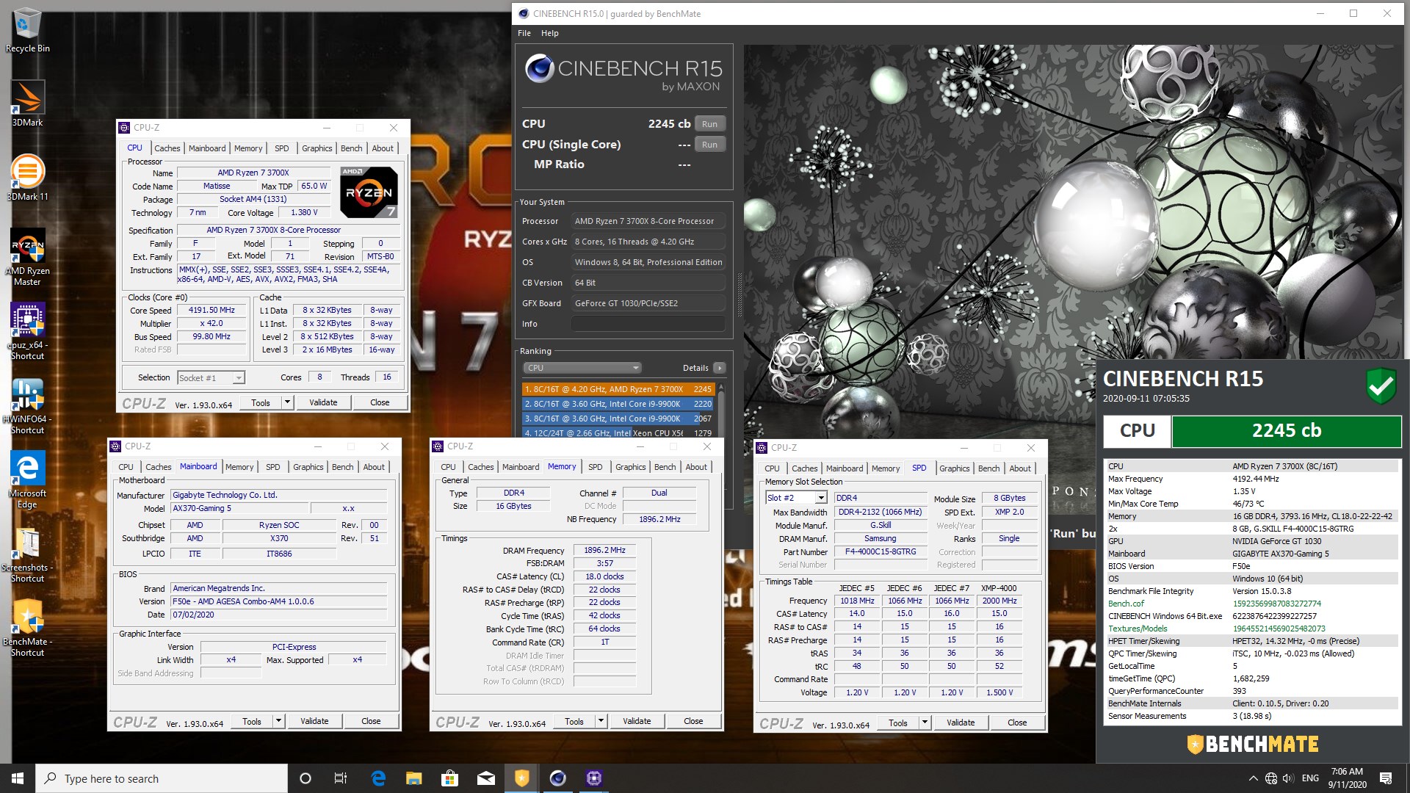Select Graphics tab in Mainboard CPU-Z window

coord(308,467)
